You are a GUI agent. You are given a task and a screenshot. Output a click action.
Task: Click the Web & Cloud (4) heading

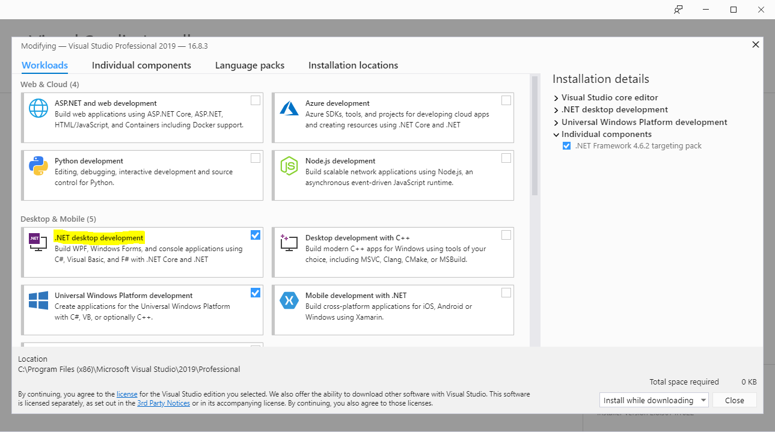(x=49, y=84)
